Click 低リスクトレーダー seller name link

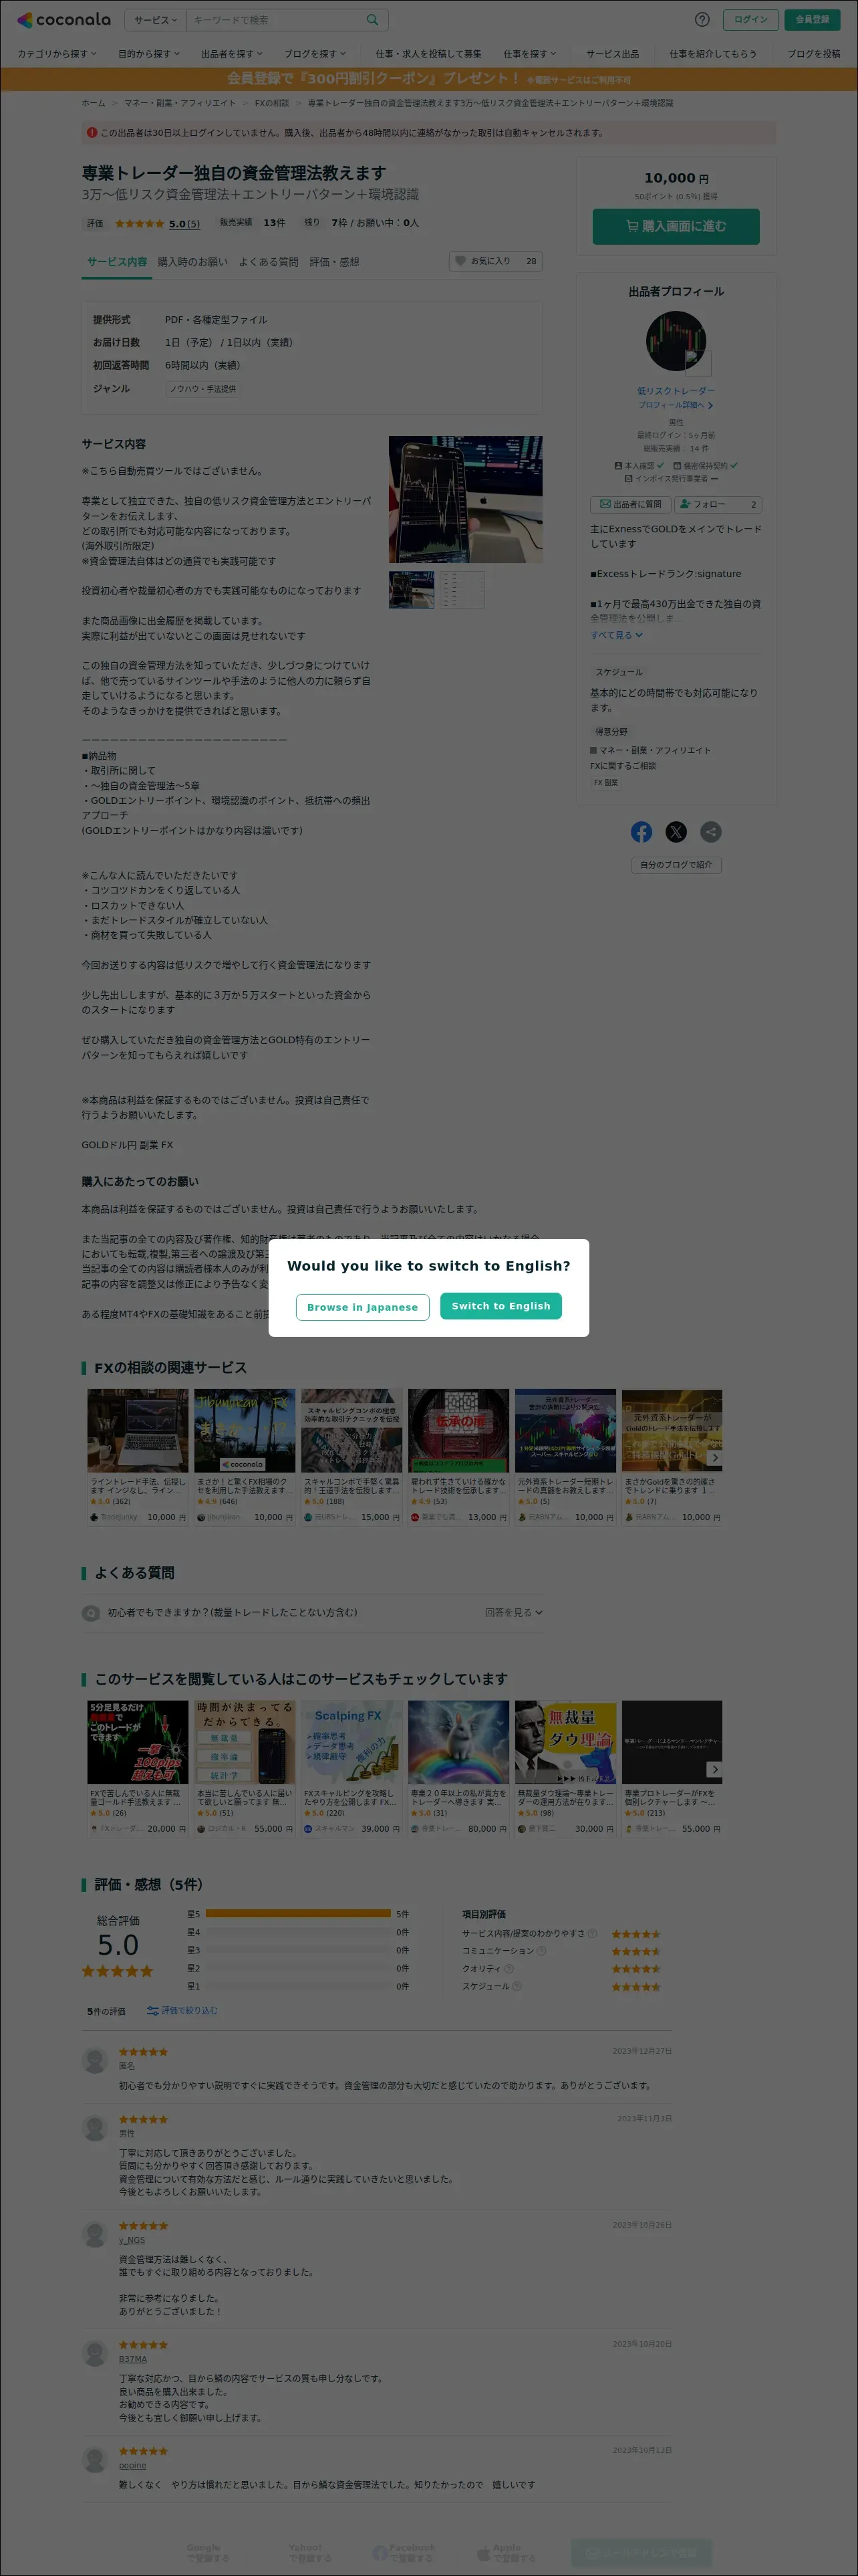point(676,391)
